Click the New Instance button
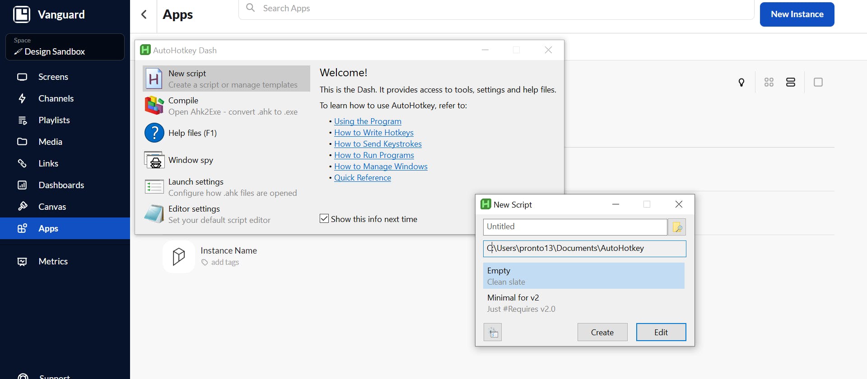867x379 pixels. pos(797,14)
